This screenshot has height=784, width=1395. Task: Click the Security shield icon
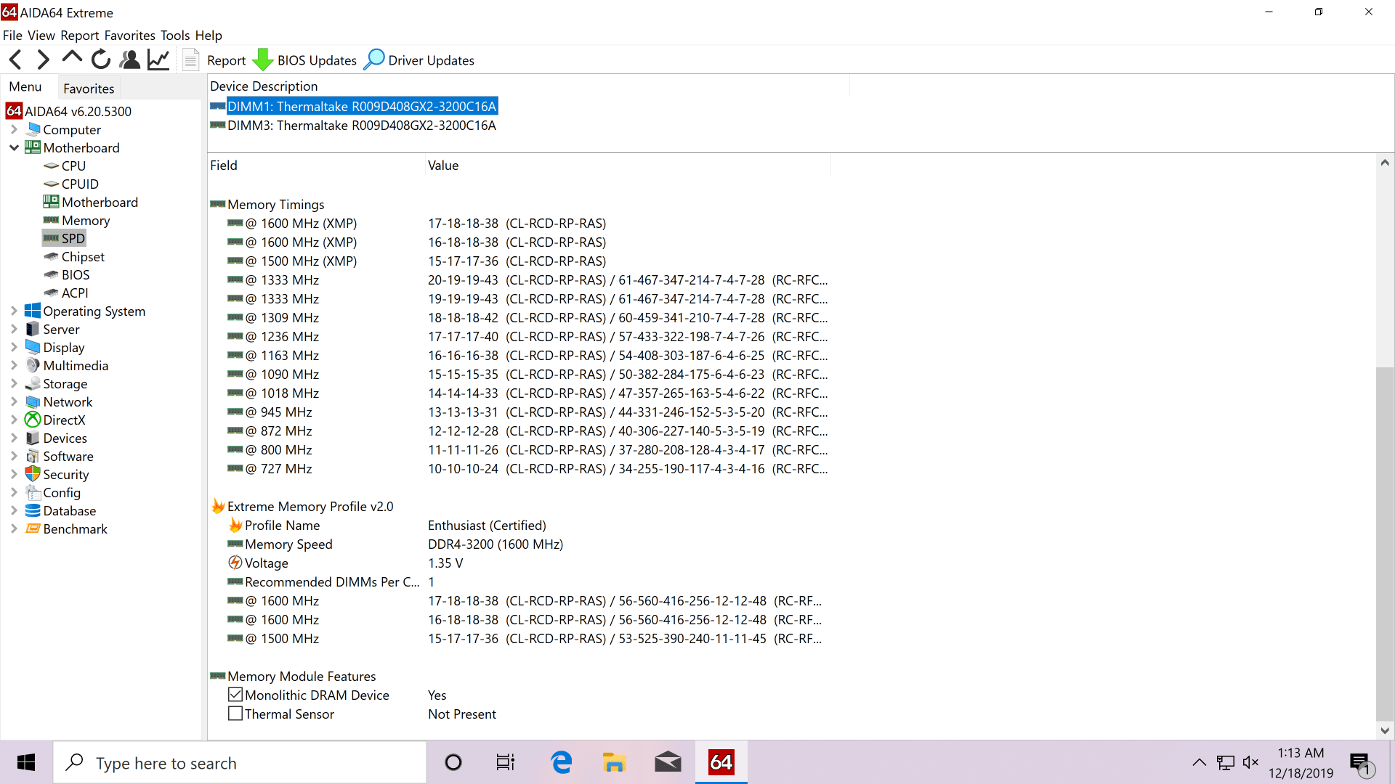33,474
